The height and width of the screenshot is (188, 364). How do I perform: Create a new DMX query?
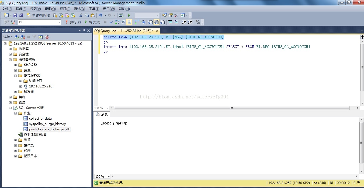[67, 15]
